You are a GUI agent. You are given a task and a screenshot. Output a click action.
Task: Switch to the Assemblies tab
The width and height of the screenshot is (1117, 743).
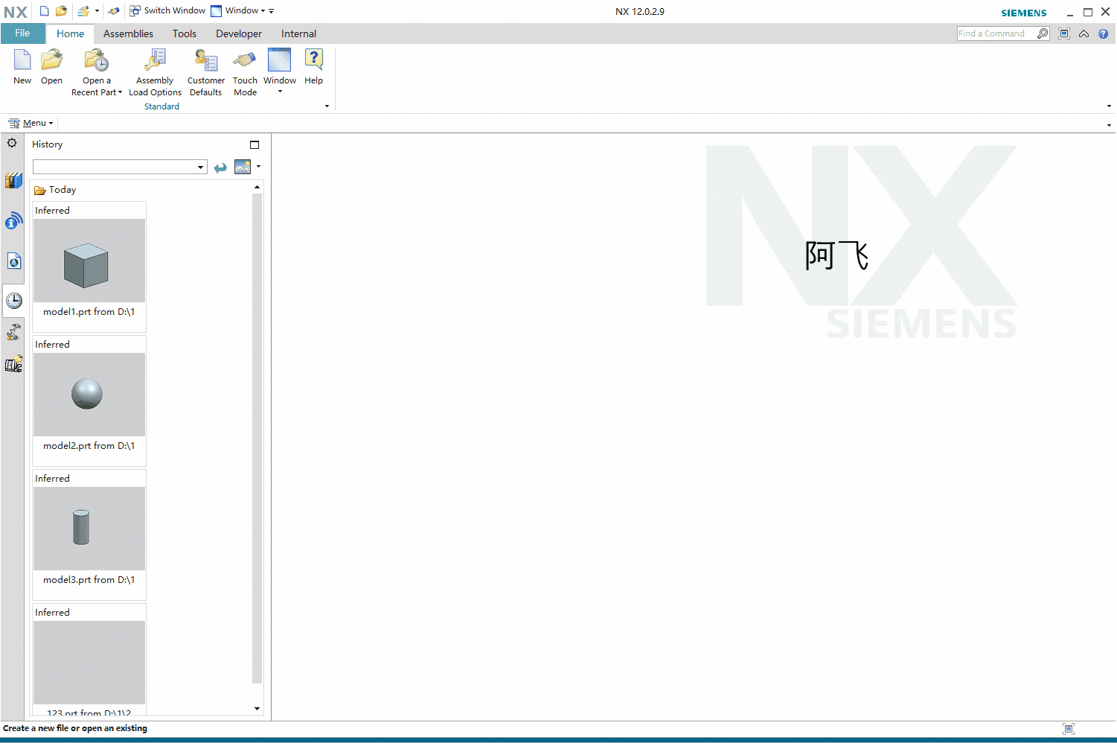tap(128, 34)
